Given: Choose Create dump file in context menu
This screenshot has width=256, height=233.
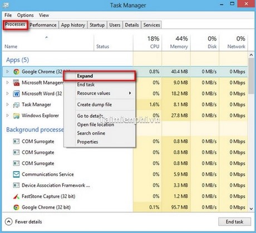Looking at the screenshot, I should point(100,105).
